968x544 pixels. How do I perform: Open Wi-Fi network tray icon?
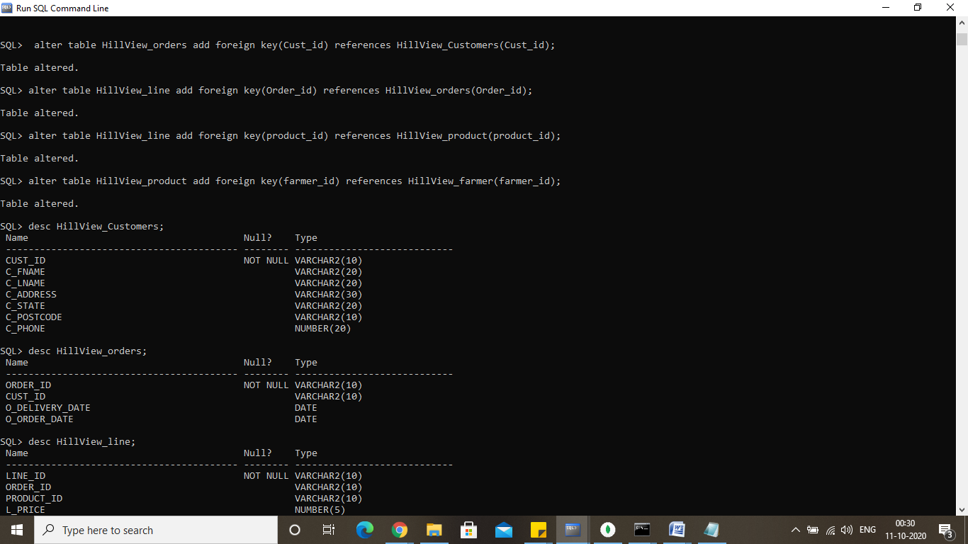pyautogui.click(x=831, y=530)
